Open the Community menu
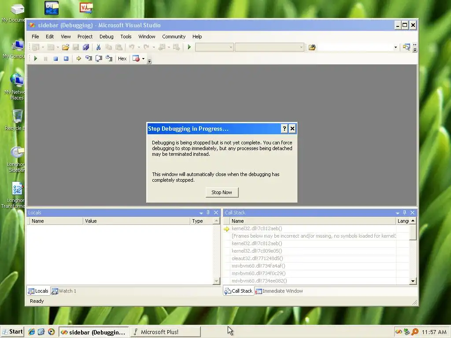The width and height of the screenshot is (451, 338). 174,37
